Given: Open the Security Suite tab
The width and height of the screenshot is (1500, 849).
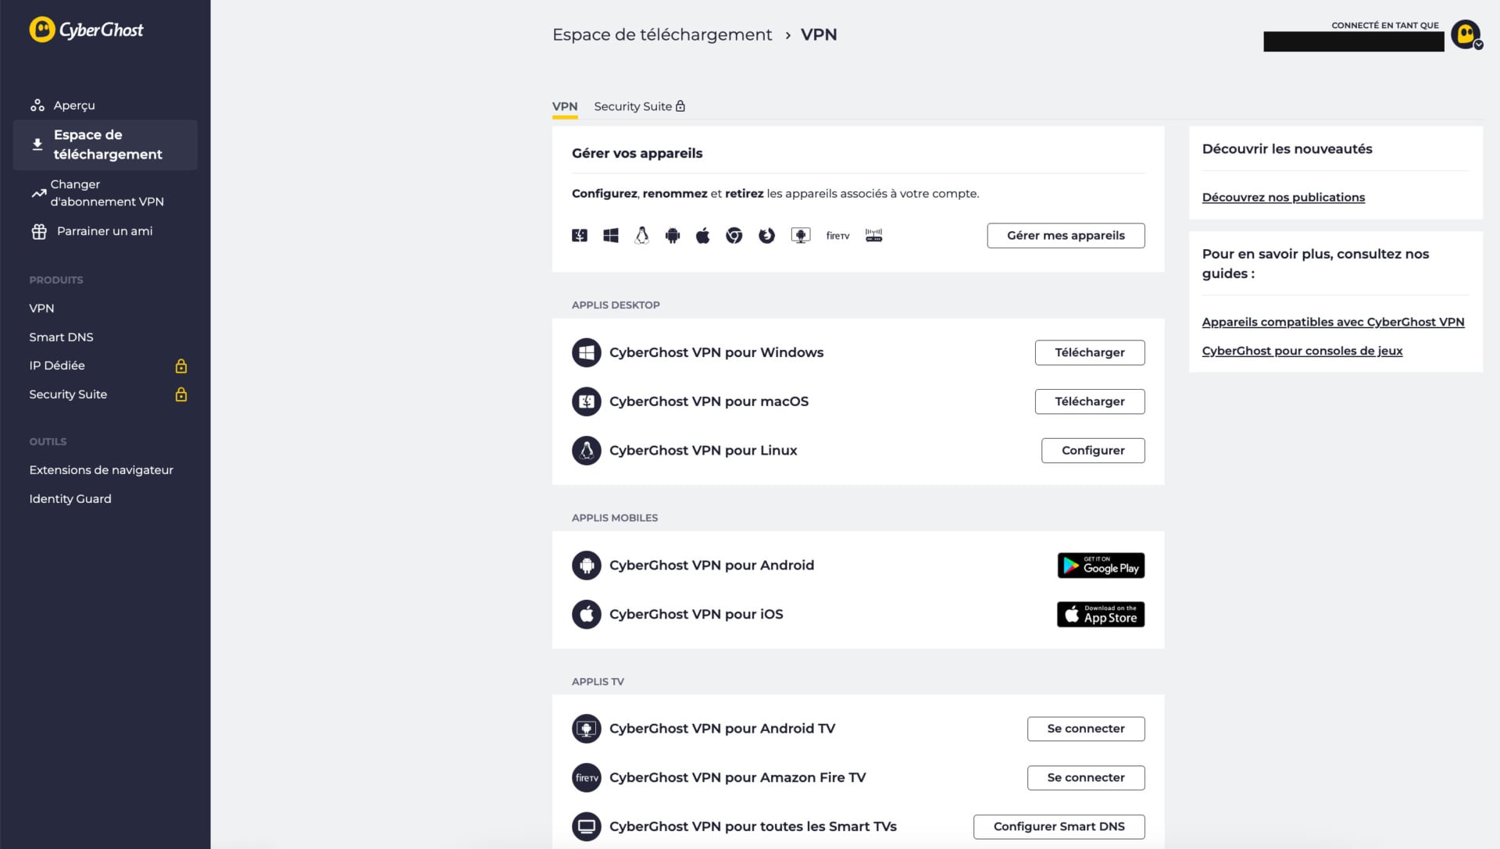Looking at the screenshot, I should 633,106.
